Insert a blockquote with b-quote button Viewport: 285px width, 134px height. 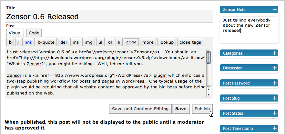coord(46,42)
